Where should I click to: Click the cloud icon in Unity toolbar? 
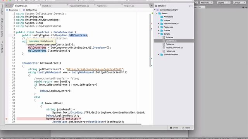[x=196, y=3]
